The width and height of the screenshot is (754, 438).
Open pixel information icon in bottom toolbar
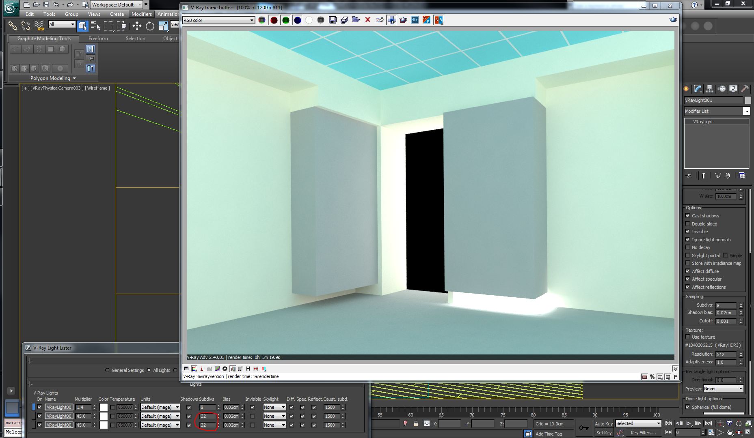pos(201,369)
